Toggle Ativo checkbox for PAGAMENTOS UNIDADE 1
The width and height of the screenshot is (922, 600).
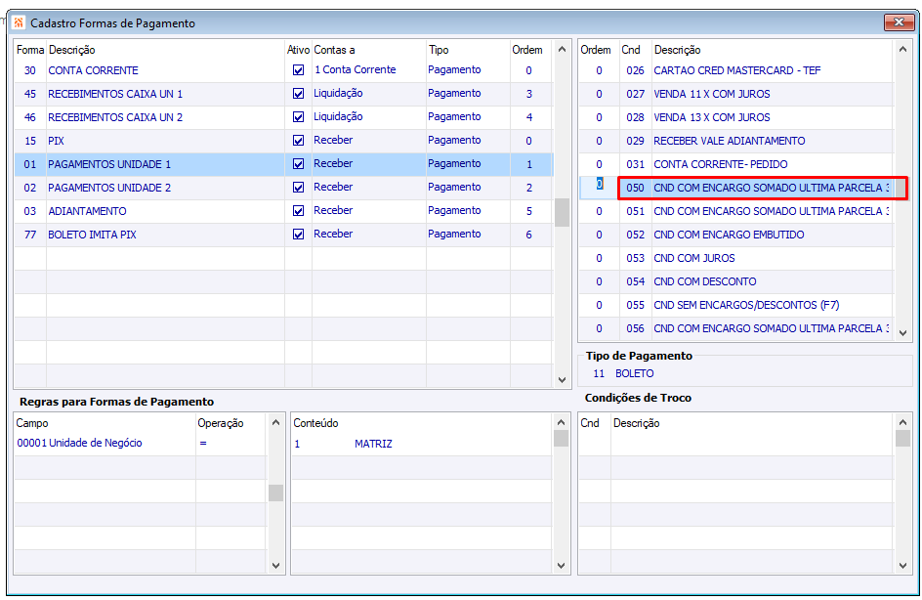(298, 164)
